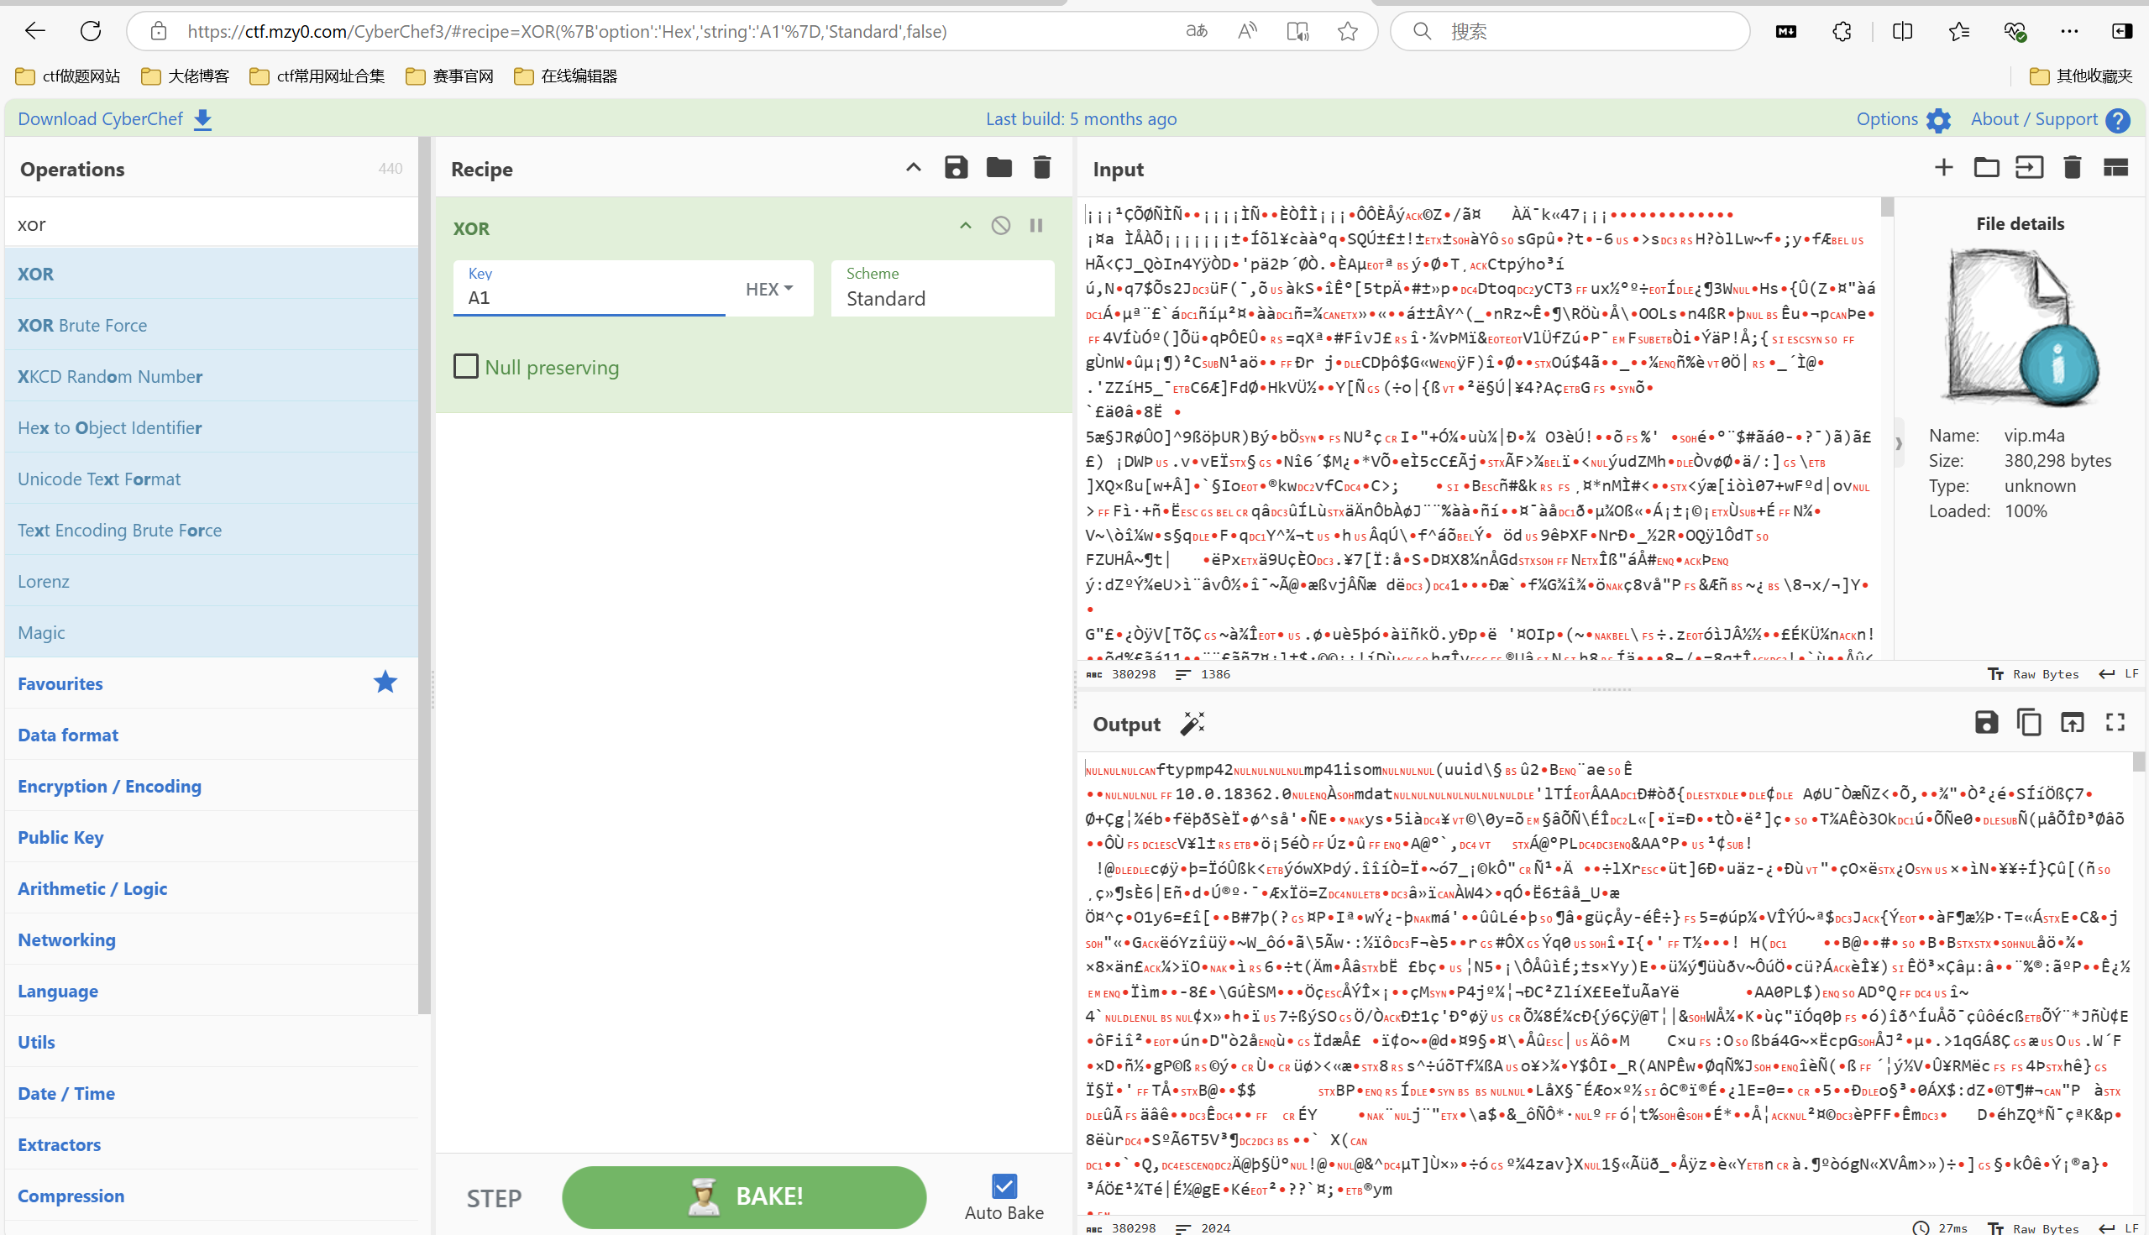Click the Operations list scrollbar
Image resolution: width=2149 pixels, height=1235 pixels.
424,577
